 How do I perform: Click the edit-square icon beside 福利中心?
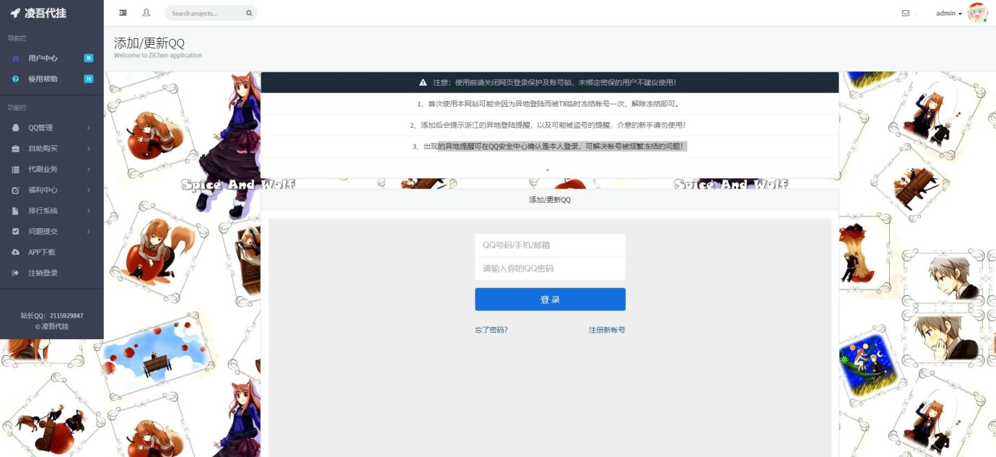click(15, 191)
